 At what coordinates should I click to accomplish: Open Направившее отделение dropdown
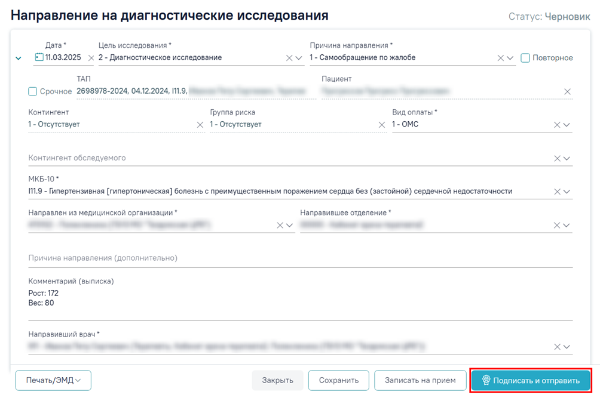[567, 226]
